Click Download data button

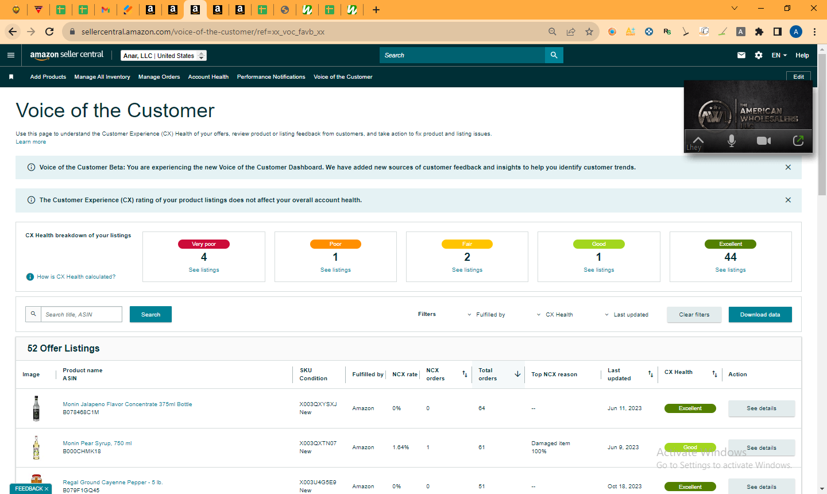760,315
